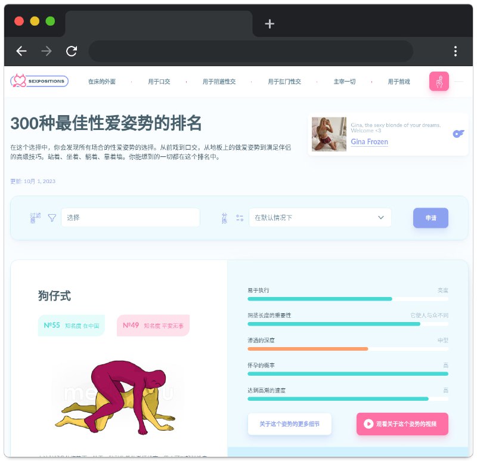
Task: Open the 在床的外面 menu item
Action: click(101, 82)
